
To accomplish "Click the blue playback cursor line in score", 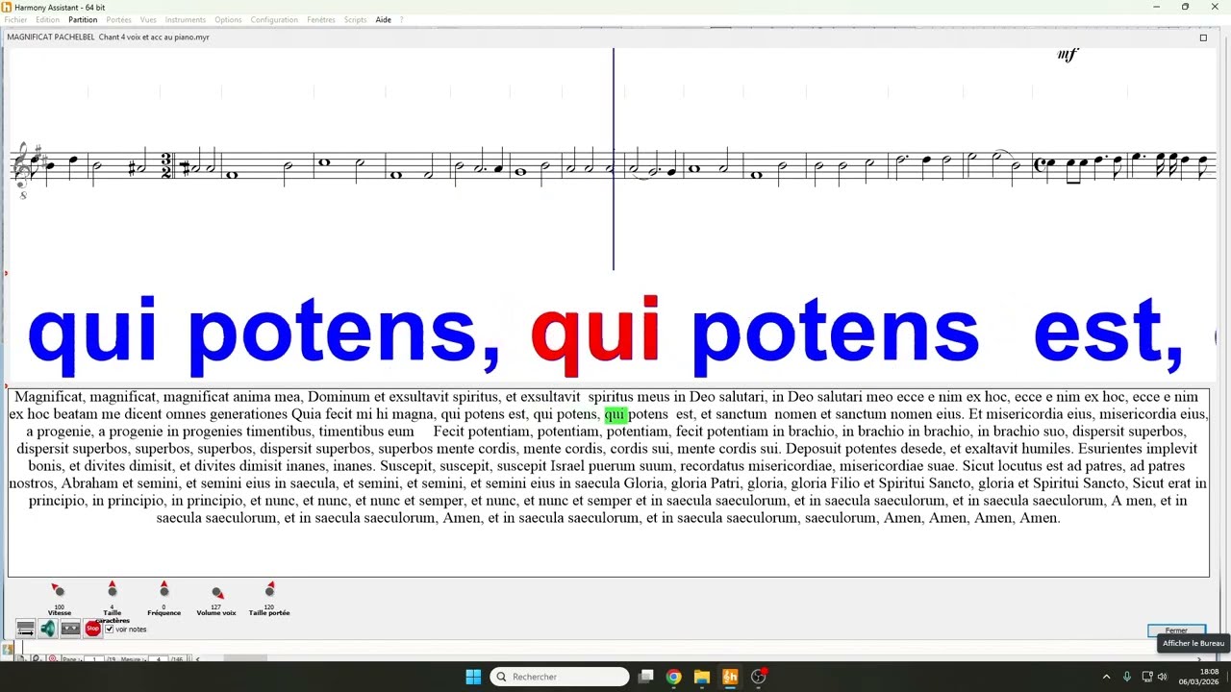I will pos(614,159).
